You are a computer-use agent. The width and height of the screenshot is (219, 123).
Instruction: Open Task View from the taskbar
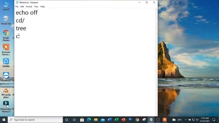coord(74,120)
